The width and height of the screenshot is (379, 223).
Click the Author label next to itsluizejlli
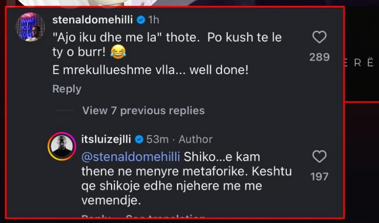point(195,140)
